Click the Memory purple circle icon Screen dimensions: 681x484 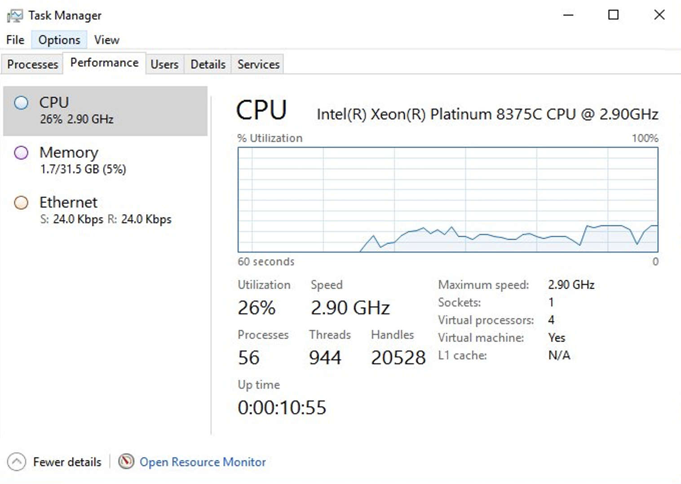coord(21,153)
